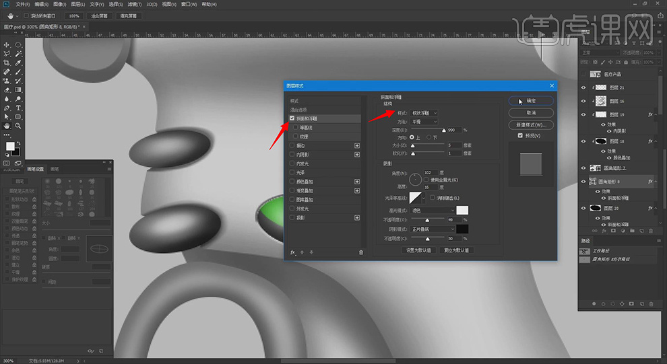Hide layer 图层 21 with eye icon
667x364 pixels.
tap(583, 87)
